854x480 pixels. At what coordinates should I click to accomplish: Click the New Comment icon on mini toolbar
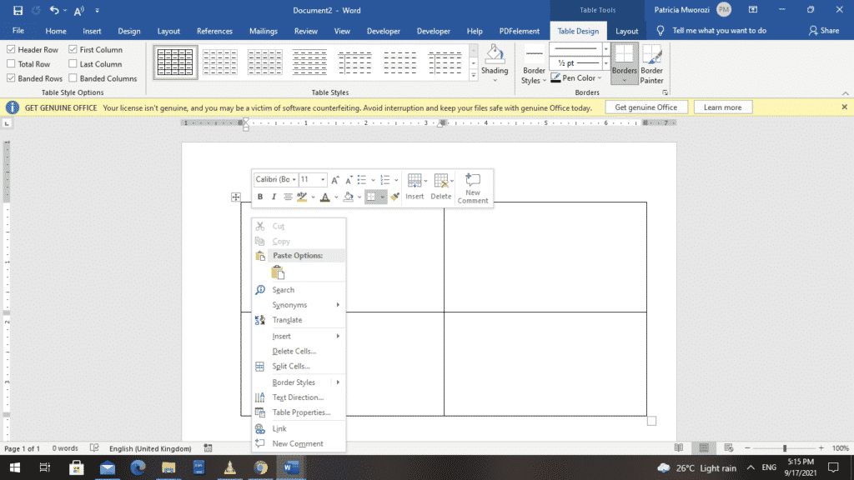473,185
